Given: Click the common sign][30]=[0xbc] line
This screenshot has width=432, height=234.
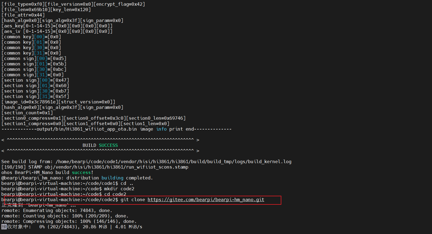Looking at the screenshot, I should pos(34,69).
